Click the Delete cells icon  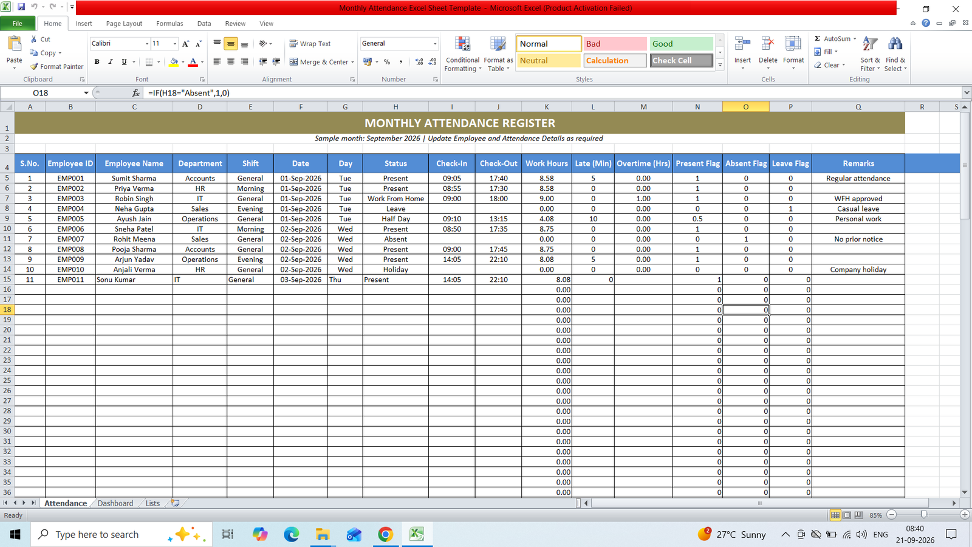pyautogui.click(x=768, y=44)
